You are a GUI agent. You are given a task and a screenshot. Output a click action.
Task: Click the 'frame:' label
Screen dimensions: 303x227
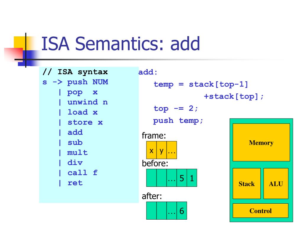[154, 135]
